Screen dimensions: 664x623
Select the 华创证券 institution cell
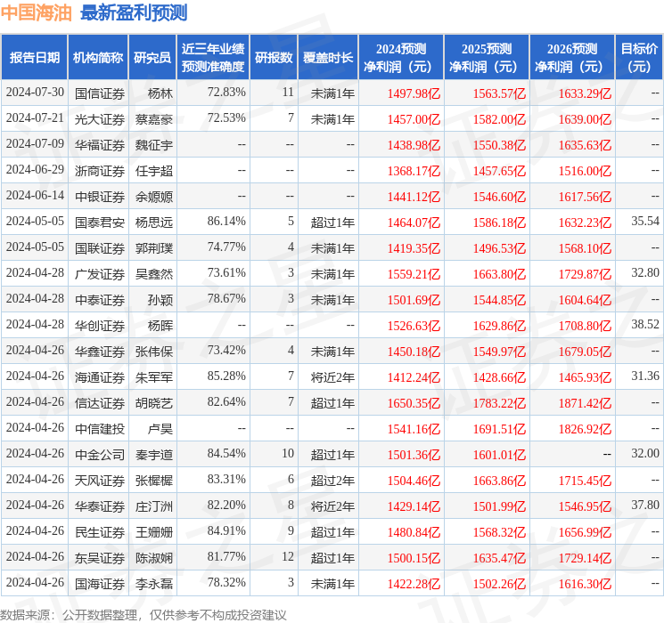pos(100,325)
